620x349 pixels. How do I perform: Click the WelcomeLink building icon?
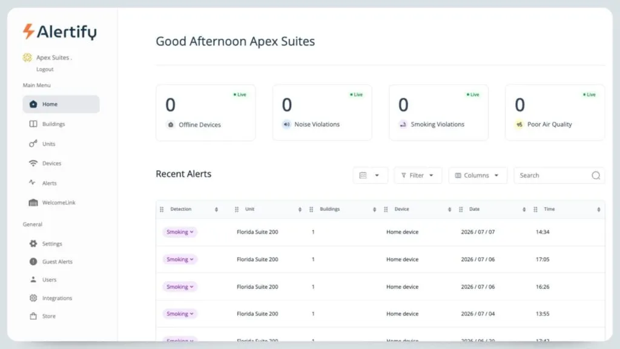point(33,202)
